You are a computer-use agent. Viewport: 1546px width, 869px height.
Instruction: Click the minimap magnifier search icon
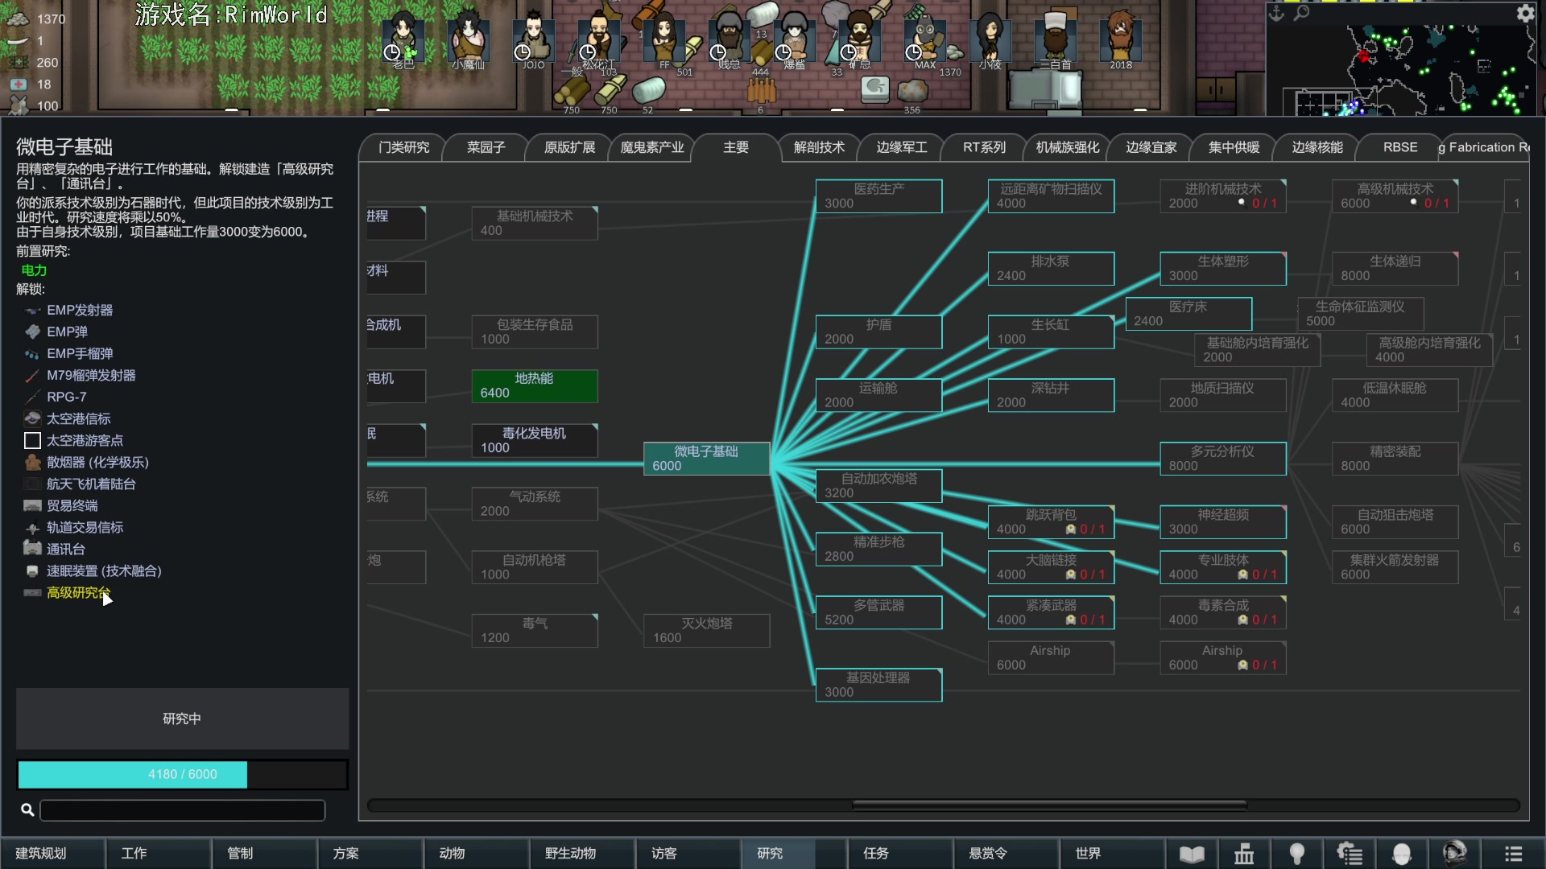(x=1301, y=13)
